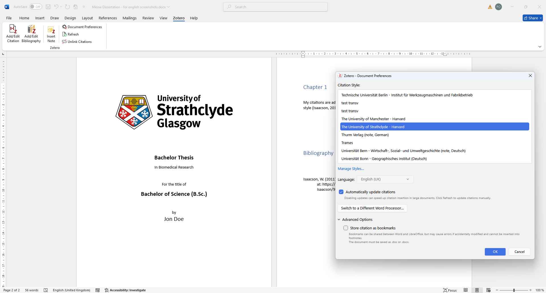Viewport: 546px width, 293px height.
Task: Open the Language dropdown
Action: [x=385, y=179]
